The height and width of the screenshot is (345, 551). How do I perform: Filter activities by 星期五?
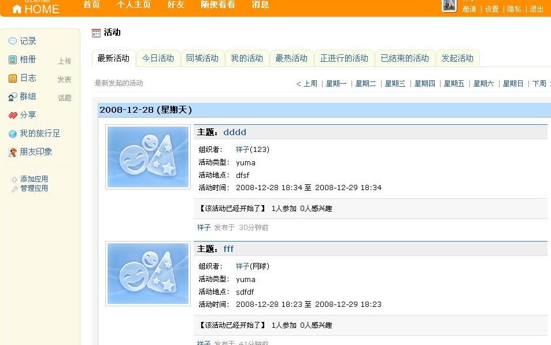454,84
